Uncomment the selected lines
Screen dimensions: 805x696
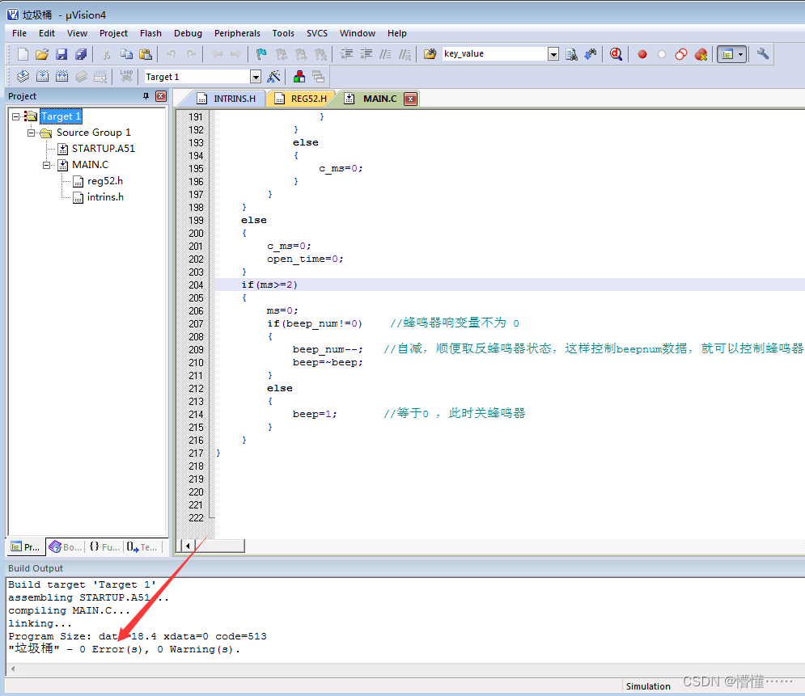click(405, 54)
